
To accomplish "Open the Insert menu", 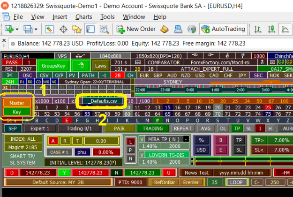I will click(60, 17).
